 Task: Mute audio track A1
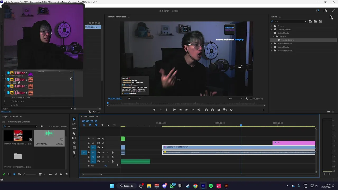tap(103, 153)
